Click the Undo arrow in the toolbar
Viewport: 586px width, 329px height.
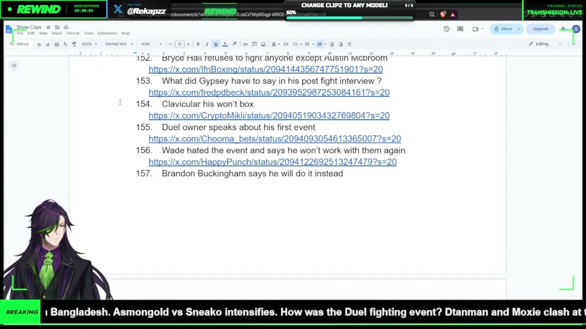coord(39,44)
